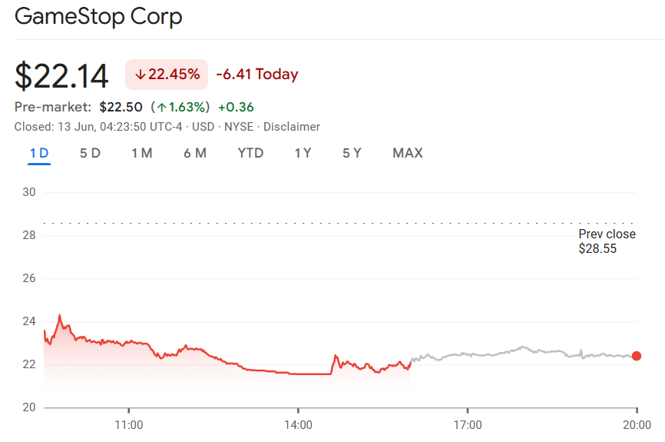
Task: Click the 11:00 time axis label
Action: point(128,424)
